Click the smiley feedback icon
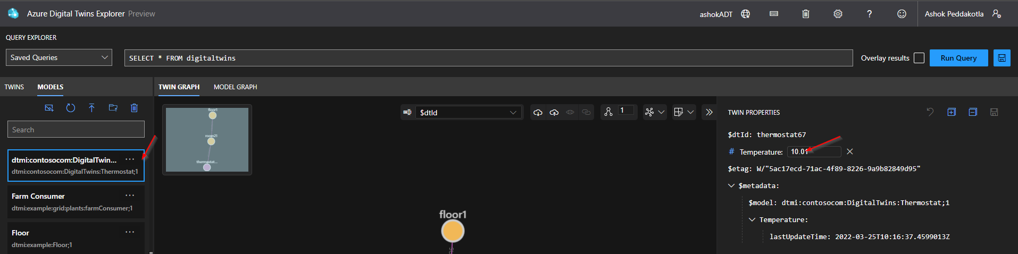Image resolution: width=1018 pixels, height=254 pixels. point(902,14)
